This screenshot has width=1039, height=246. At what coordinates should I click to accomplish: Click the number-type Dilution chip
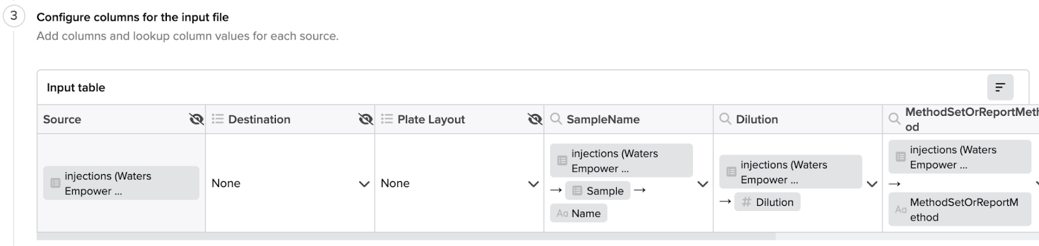[x=768, y=202]
